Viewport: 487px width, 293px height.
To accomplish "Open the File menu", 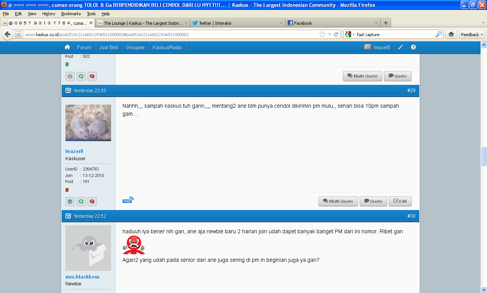I will 6,14.
